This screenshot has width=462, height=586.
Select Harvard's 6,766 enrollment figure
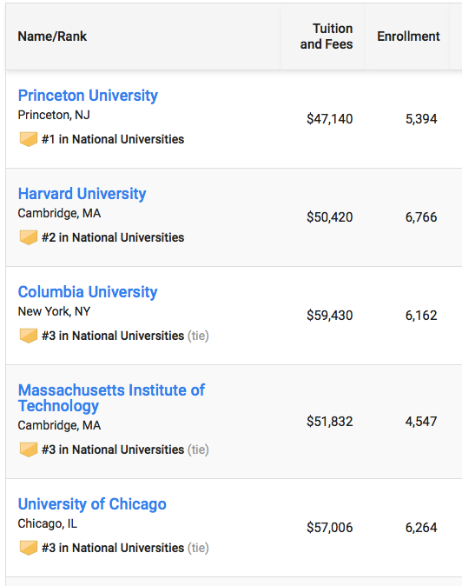tap(421, 217)
